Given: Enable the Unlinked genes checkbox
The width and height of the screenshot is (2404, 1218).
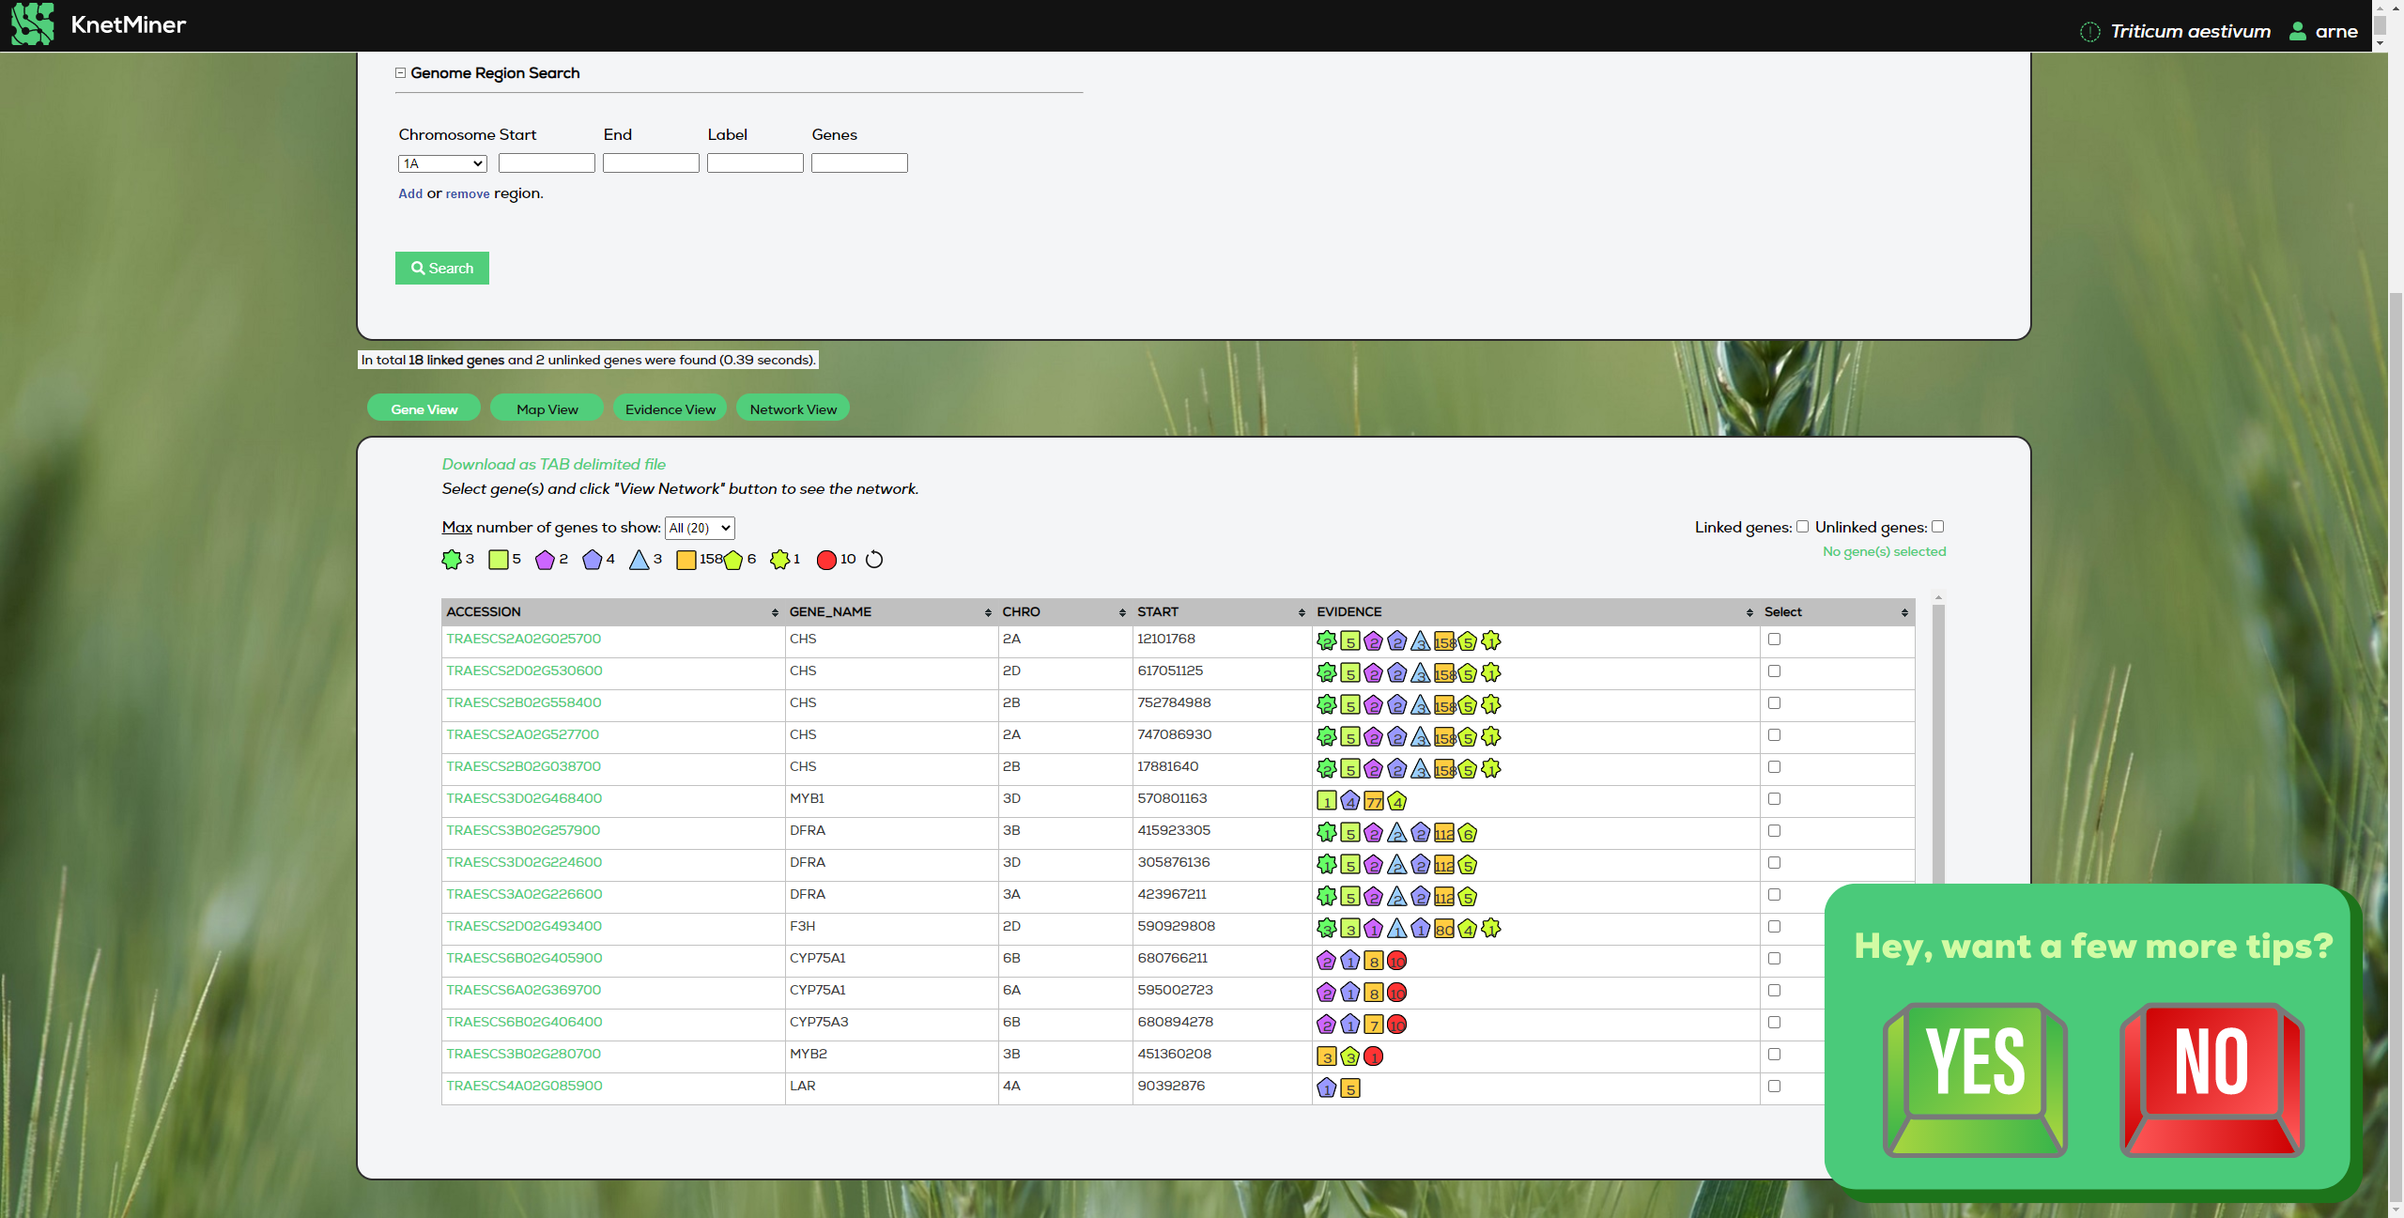Looking at the screenshot, I should click(x=1938, y=526).
